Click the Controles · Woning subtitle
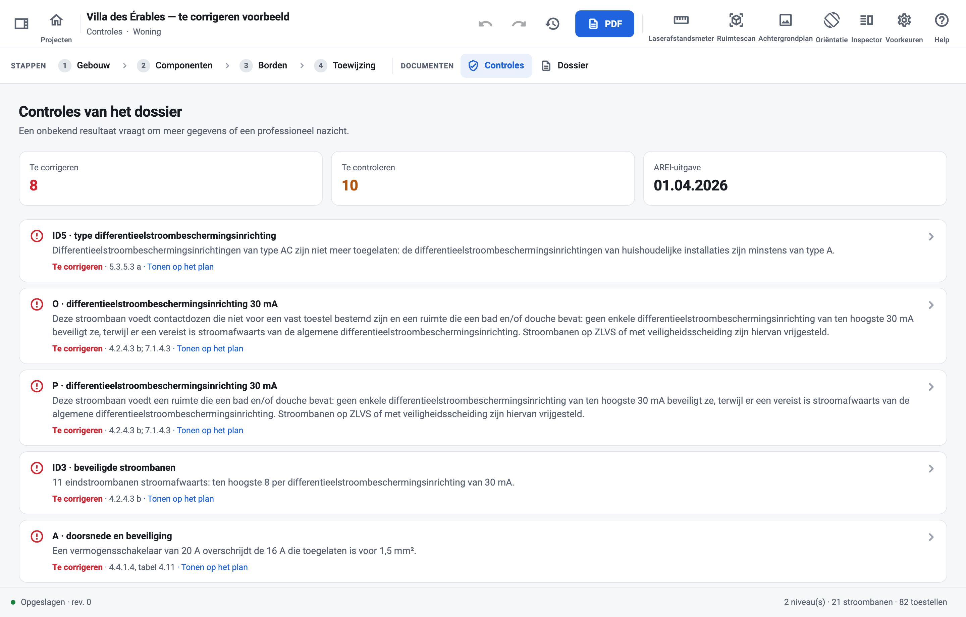 pos(123,32)
